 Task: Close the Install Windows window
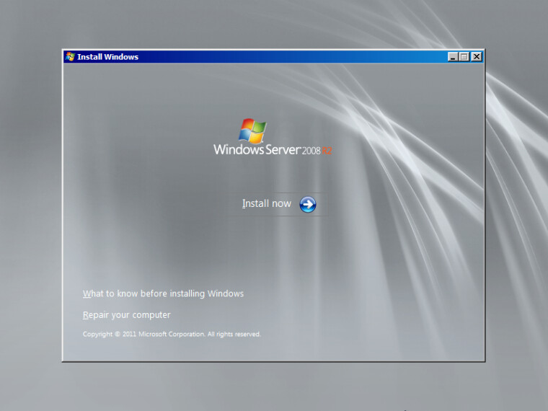477,57
